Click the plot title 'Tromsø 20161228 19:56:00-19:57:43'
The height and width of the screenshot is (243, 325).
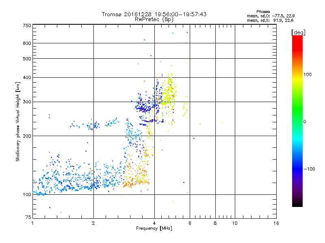coord(154,14)
